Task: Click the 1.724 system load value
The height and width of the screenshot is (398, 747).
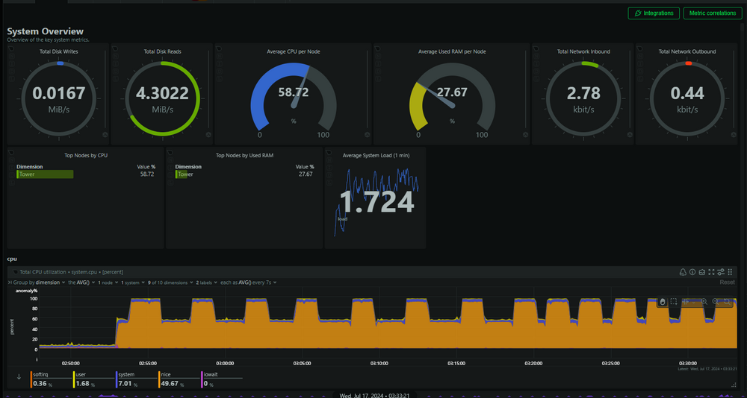Action: 376,202
